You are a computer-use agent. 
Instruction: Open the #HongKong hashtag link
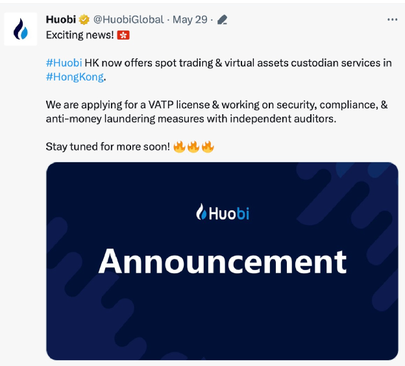pyautogui.click(x=75, y=77)
